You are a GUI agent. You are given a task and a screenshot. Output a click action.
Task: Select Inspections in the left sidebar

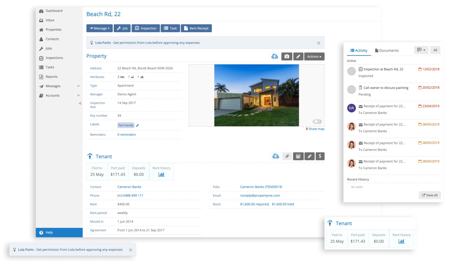pyautogui.click(x=54, y=58)
